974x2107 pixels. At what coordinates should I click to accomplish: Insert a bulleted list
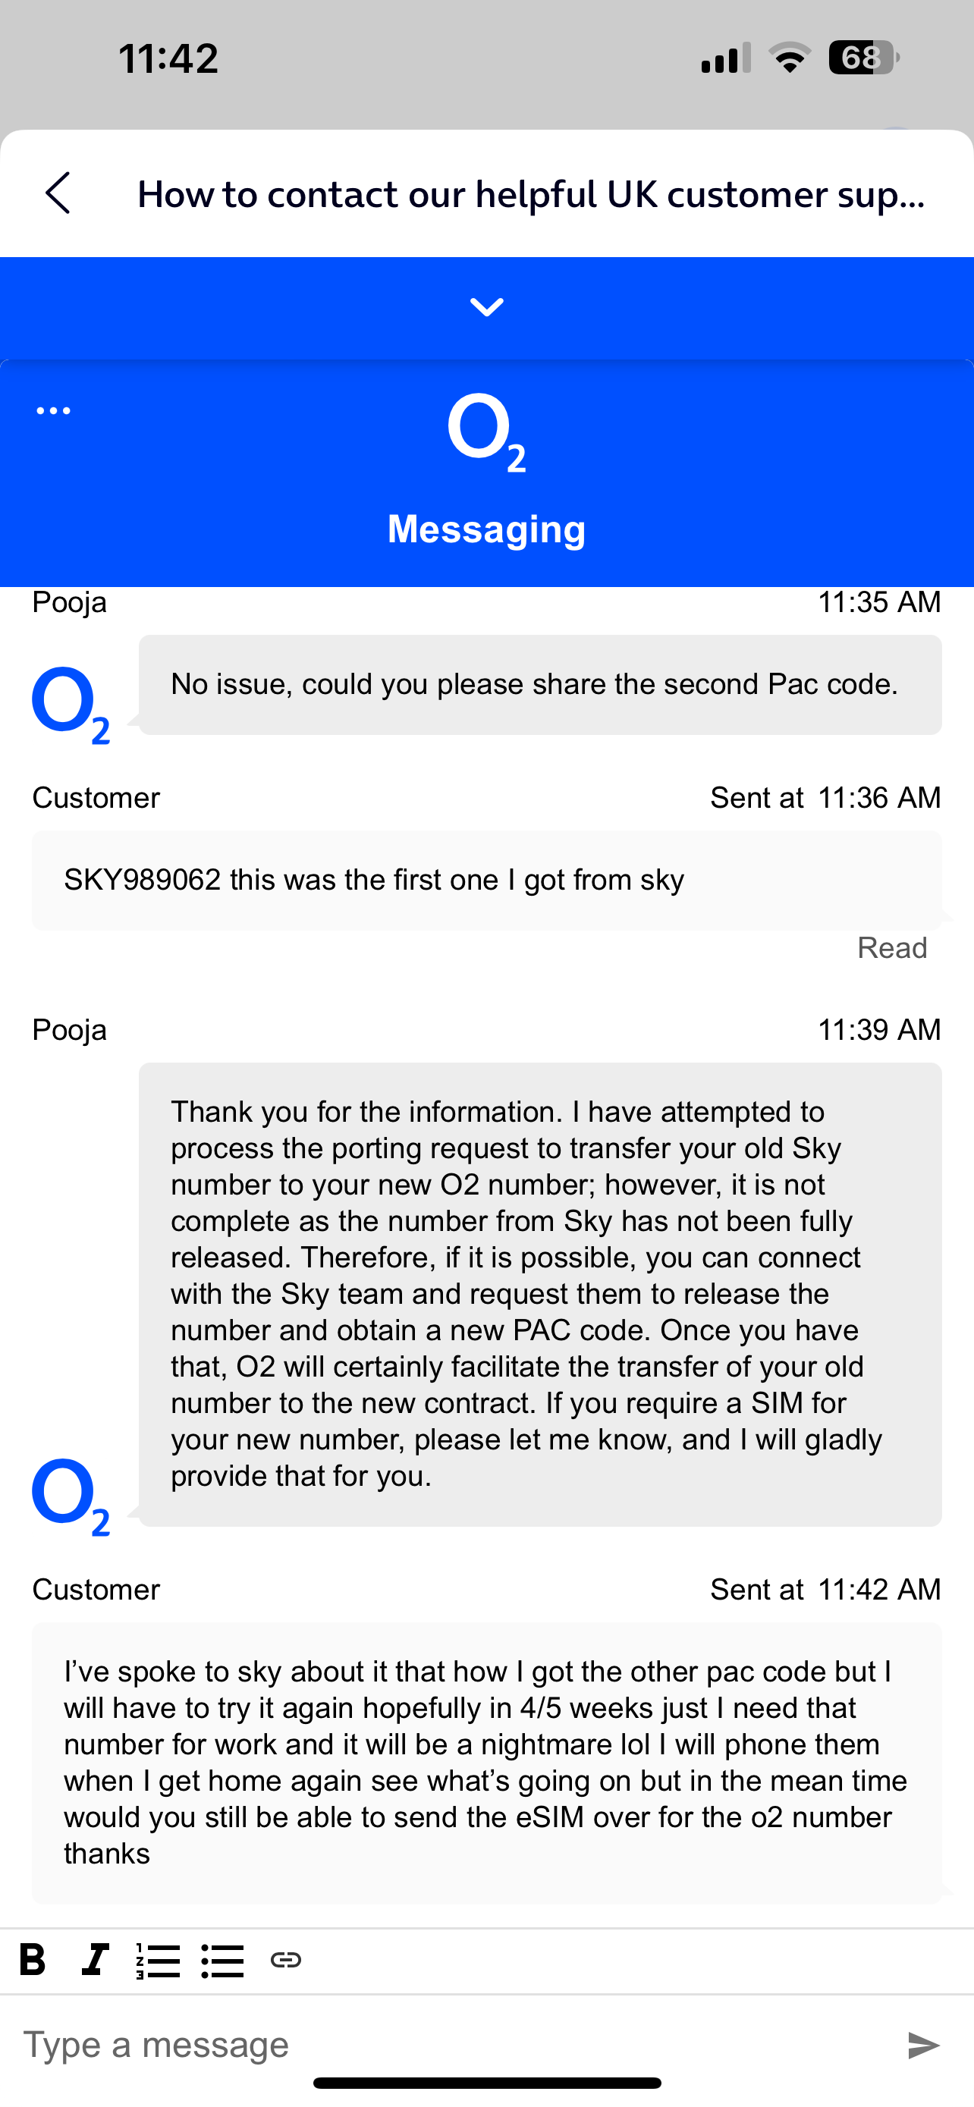click(223, 1961)
